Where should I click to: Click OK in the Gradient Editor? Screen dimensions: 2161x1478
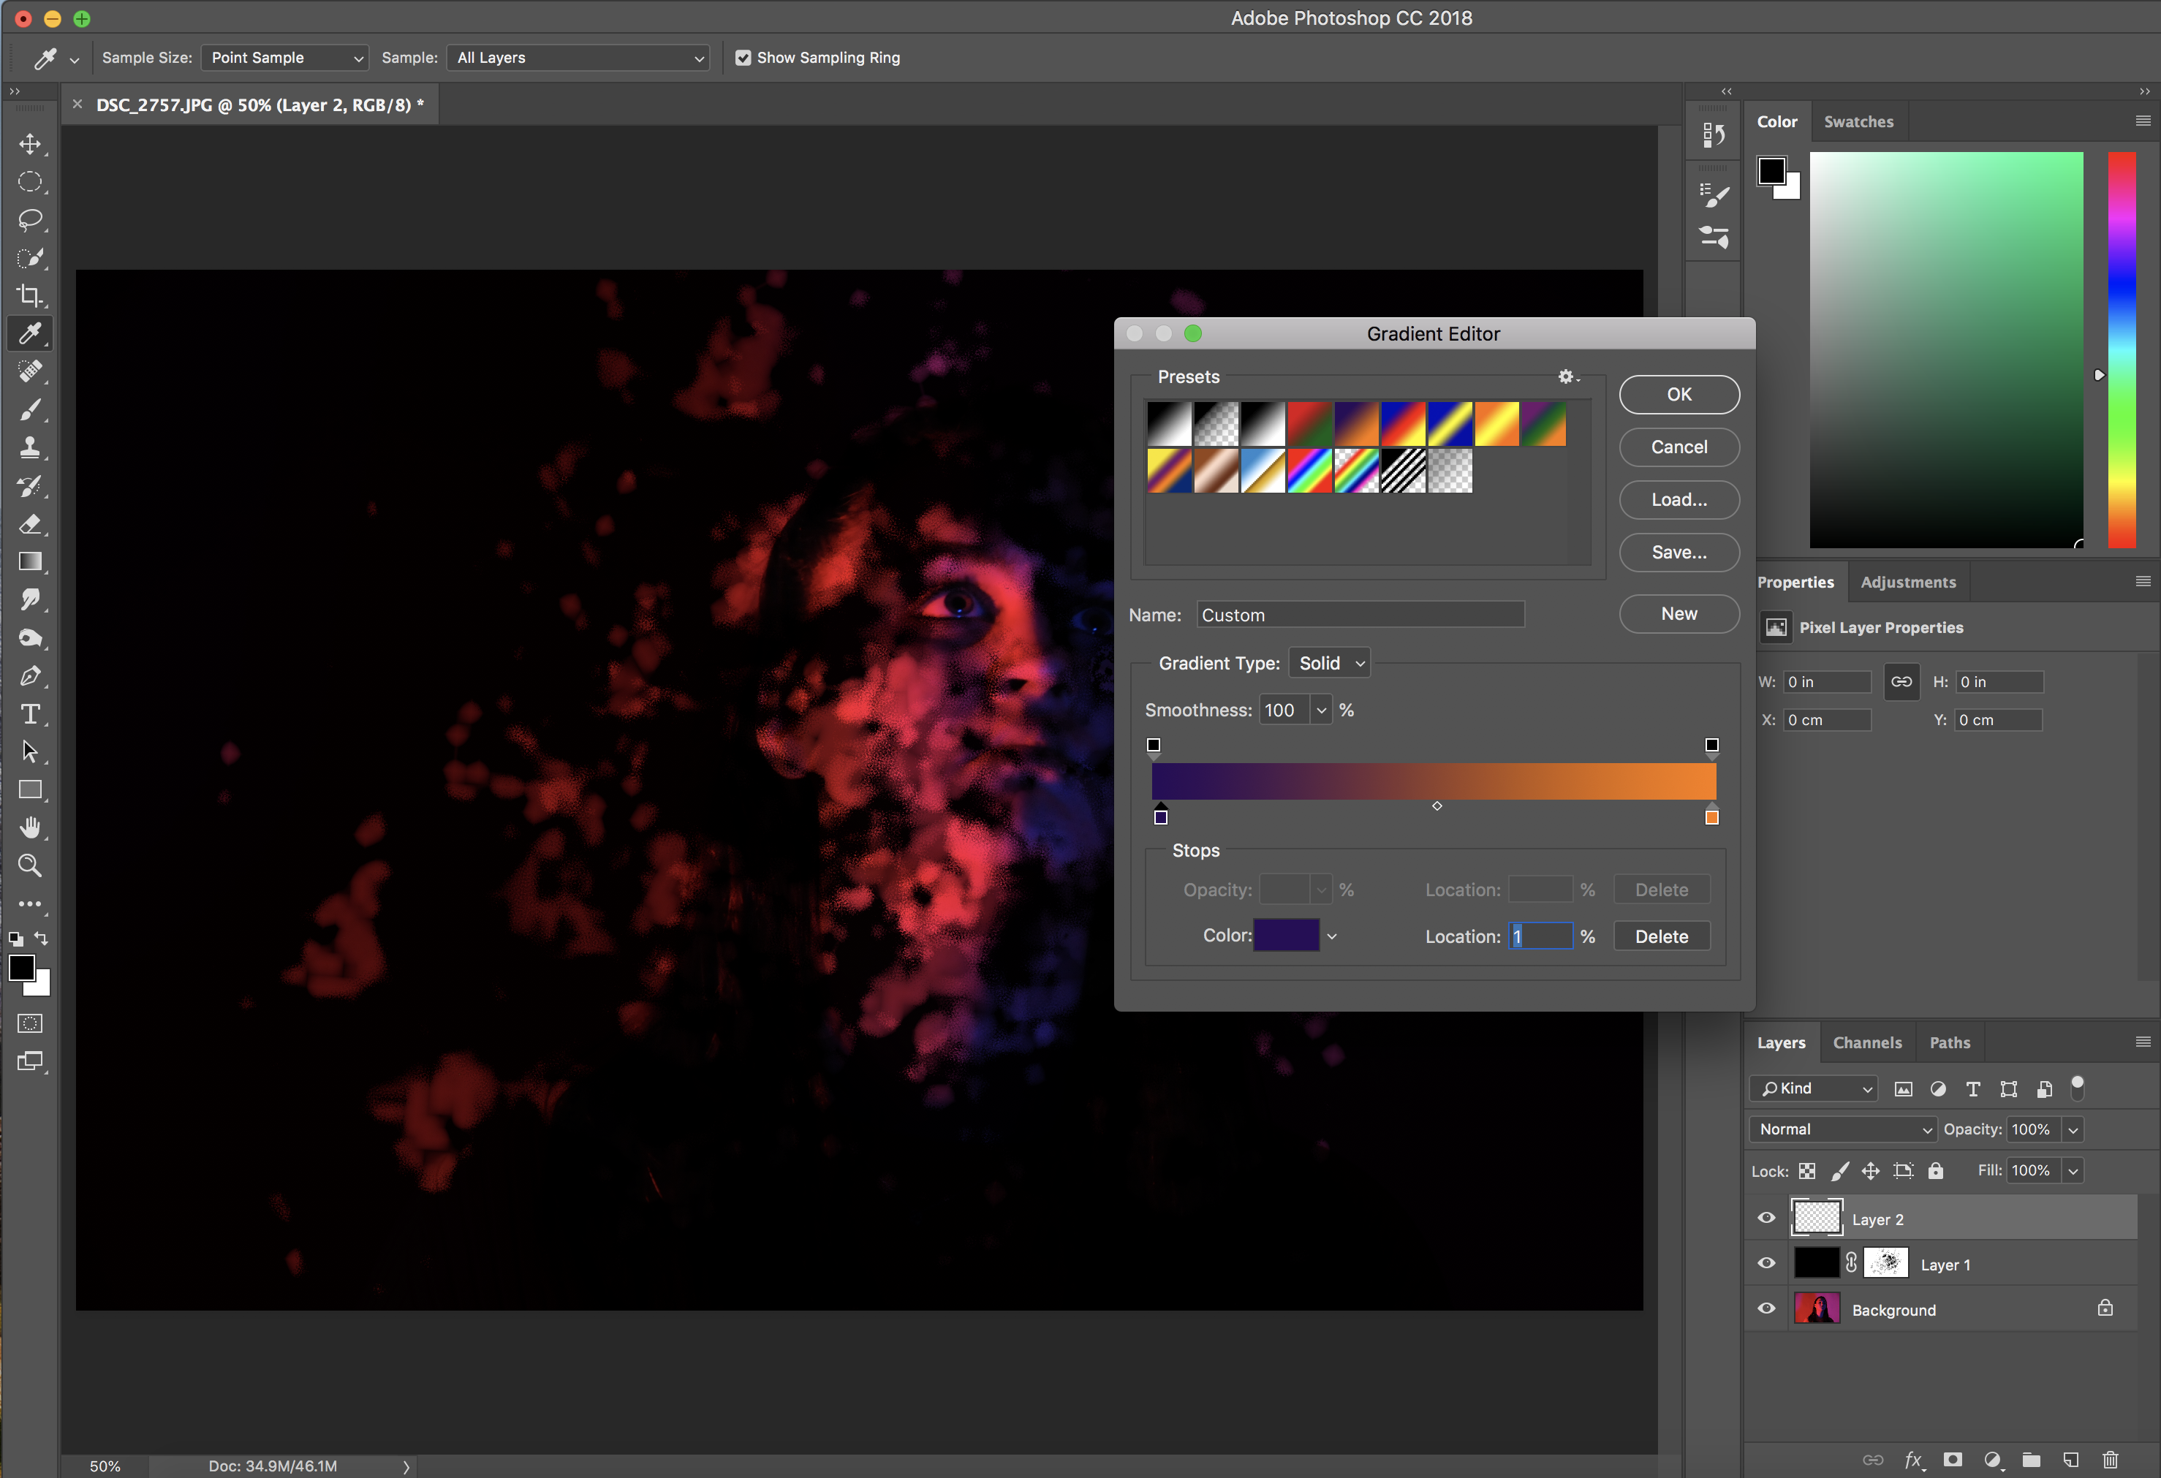[x=1679, y=394]
